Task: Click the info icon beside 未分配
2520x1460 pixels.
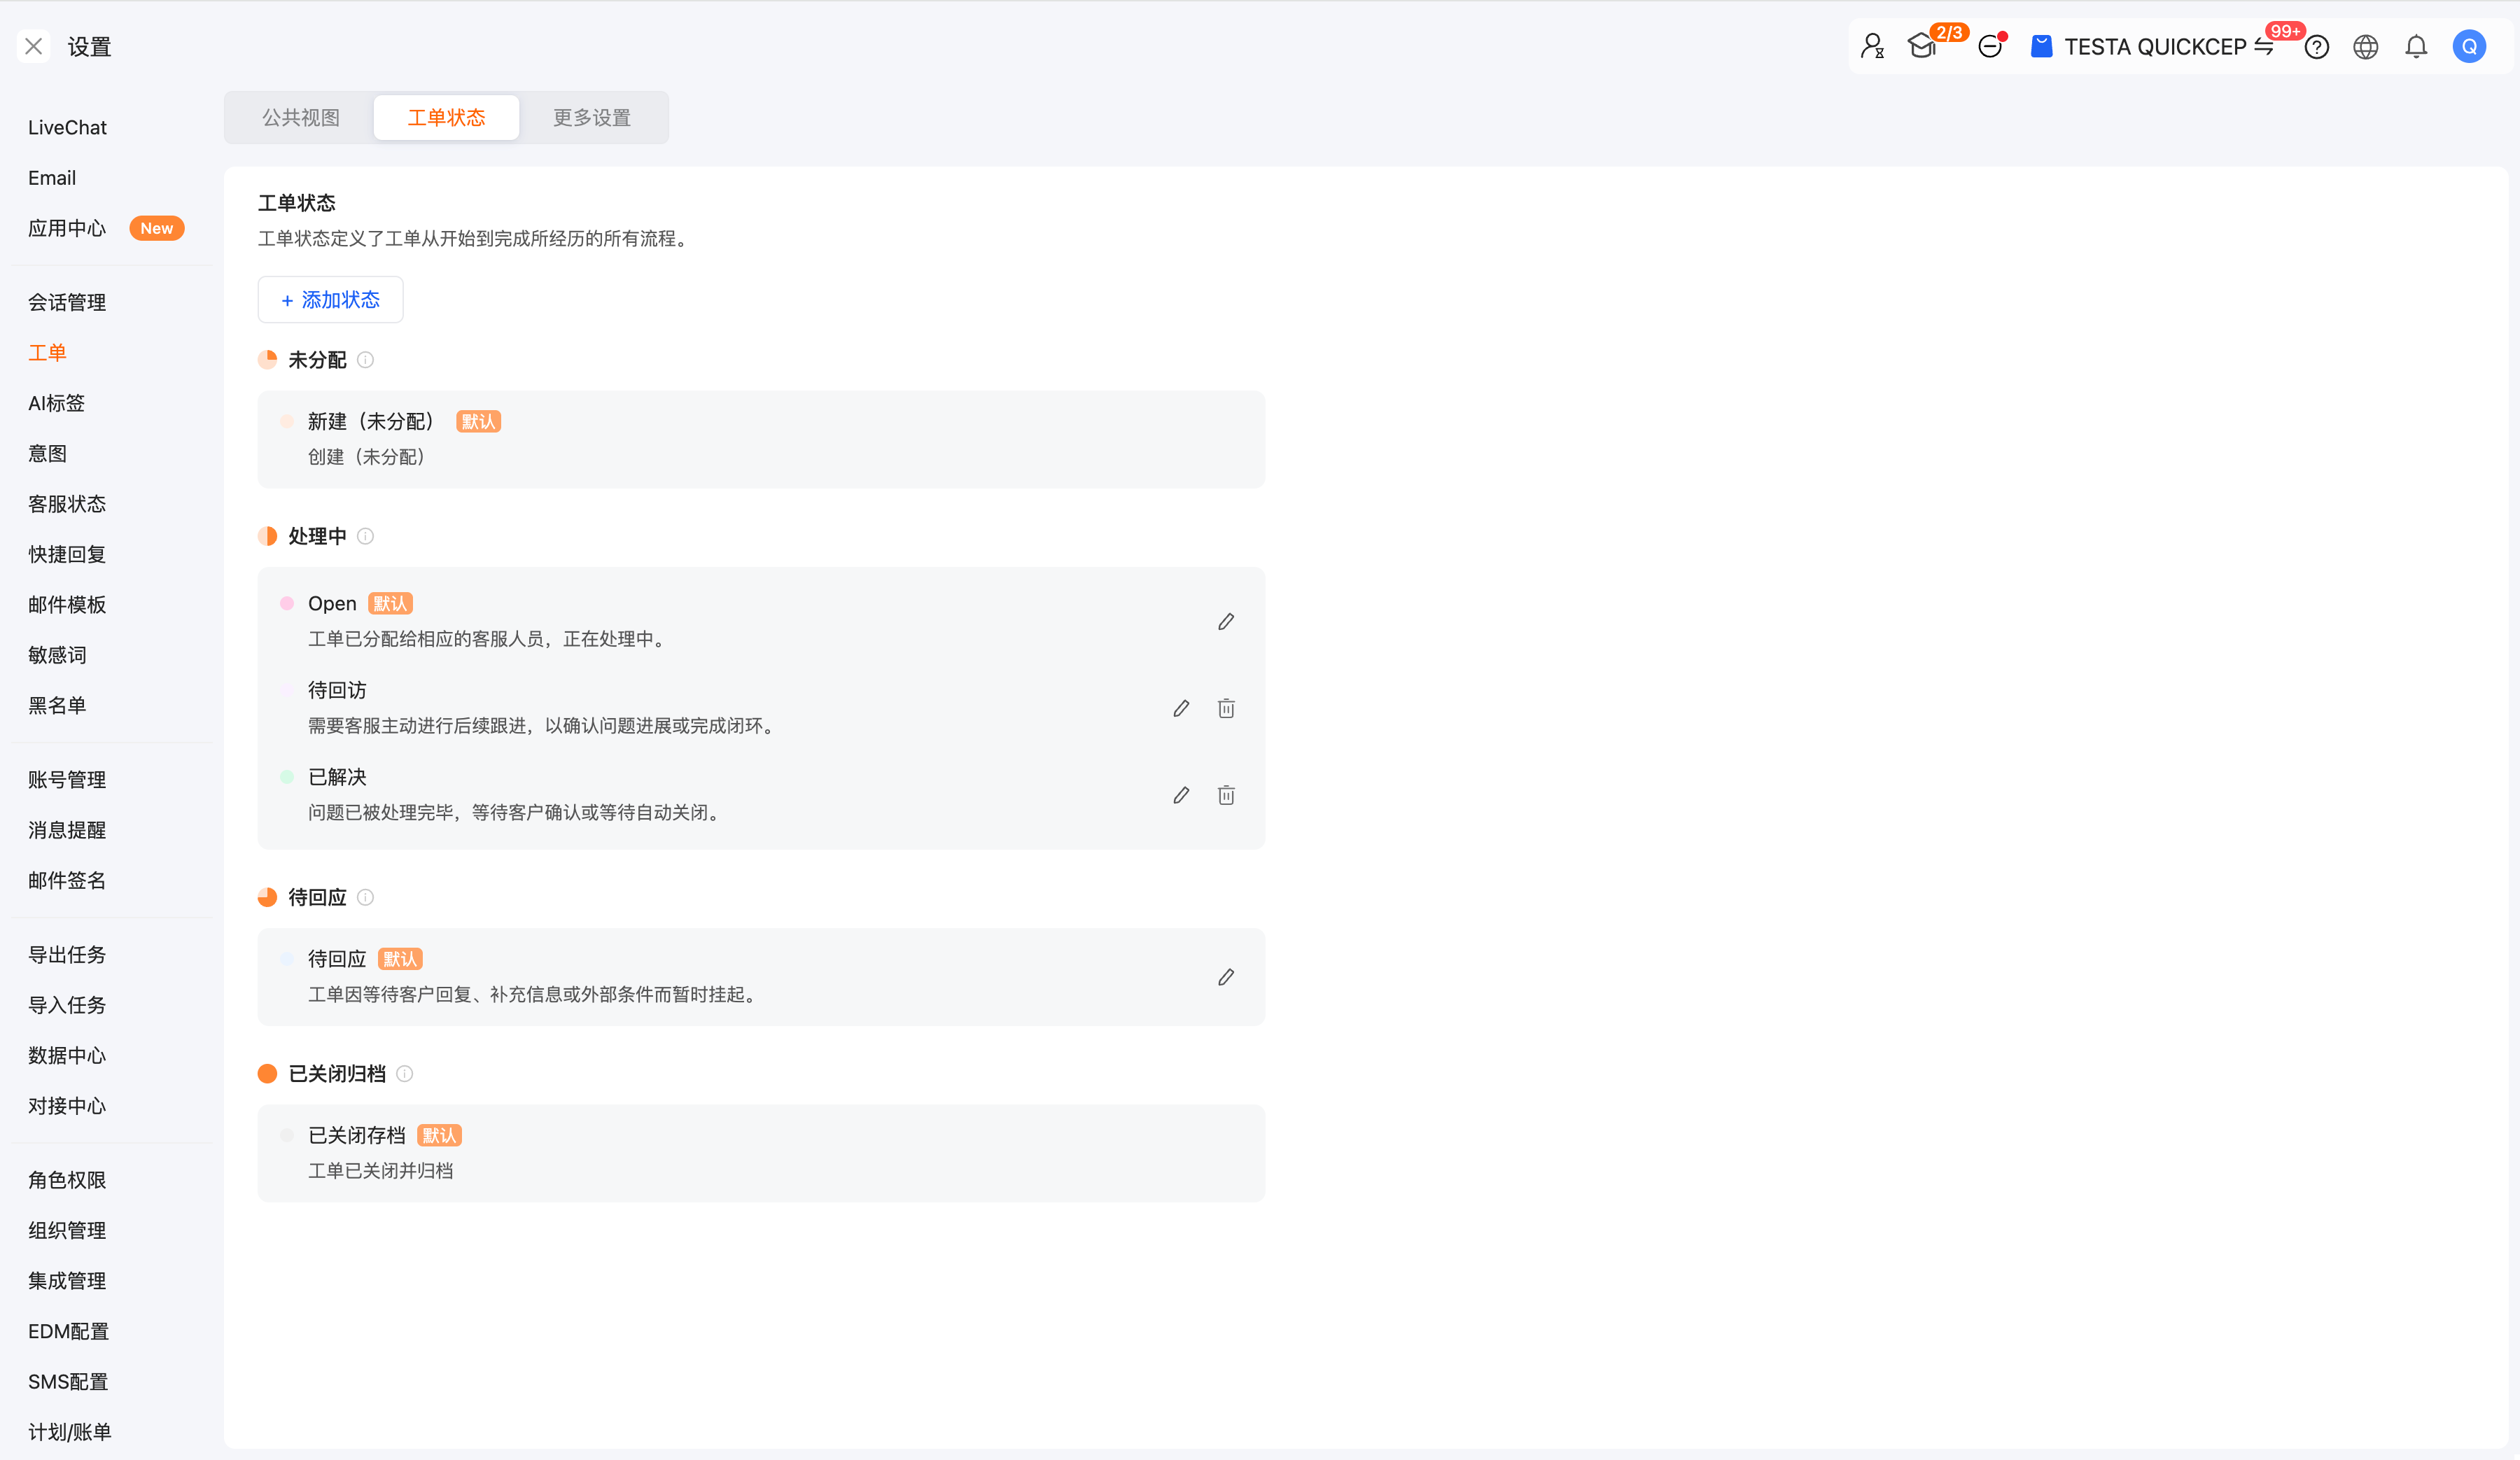Action: coord(366,360)
